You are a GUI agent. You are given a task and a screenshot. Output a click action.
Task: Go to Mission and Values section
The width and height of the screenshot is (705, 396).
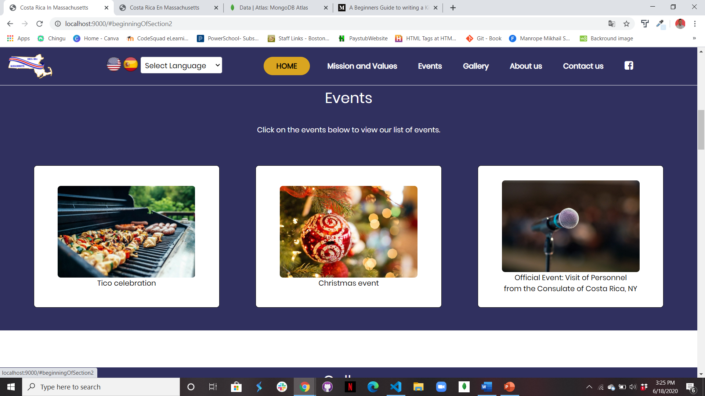click(x=362, y=66)
